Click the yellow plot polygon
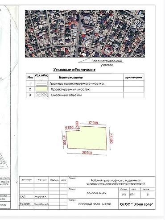This screenshot has height=220, width=165. coord(87,138)
